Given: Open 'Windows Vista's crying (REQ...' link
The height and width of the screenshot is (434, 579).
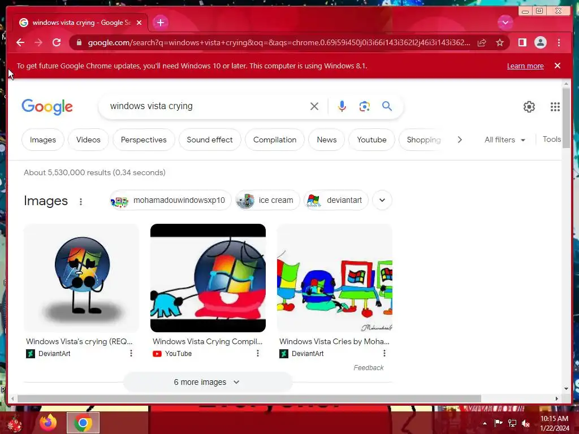Looking at the screenshot, I should coord(79,341).
